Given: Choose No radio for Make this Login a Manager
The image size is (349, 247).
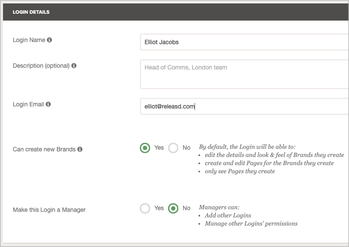Looking at the screenshot, I should point(173,208).
